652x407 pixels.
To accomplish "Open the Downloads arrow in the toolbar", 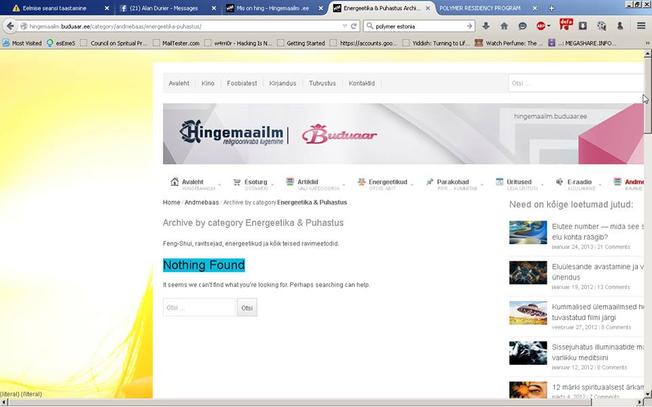I will point(486,26).
